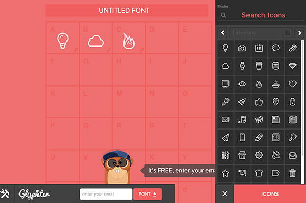Viewport: 306px width, 203px height.
Task: Select the coffee cup icon
Action: [x=259, y=66]
